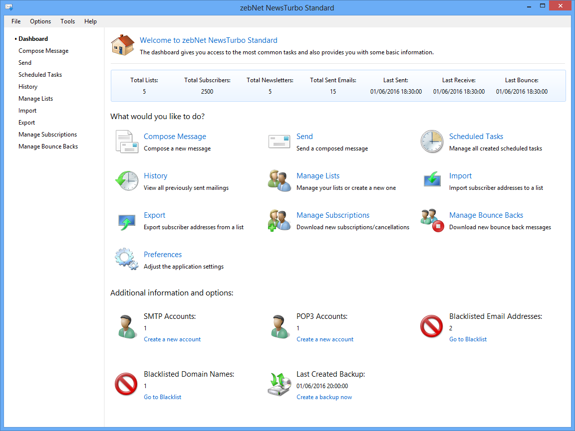Click 'Create a backup now' link
This screenshot has height=431, width=575.
pyautogui.click(x=324, y=397)
